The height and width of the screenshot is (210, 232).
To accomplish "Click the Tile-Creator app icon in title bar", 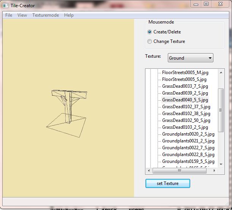I will [6, 5].
